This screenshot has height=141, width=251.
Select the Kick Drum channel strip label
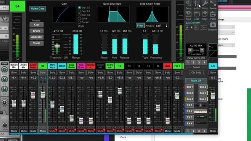point(81,66)
